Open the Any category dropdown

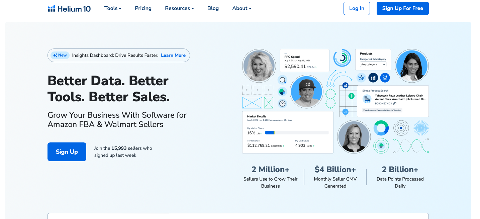click(x=373, y=64)
